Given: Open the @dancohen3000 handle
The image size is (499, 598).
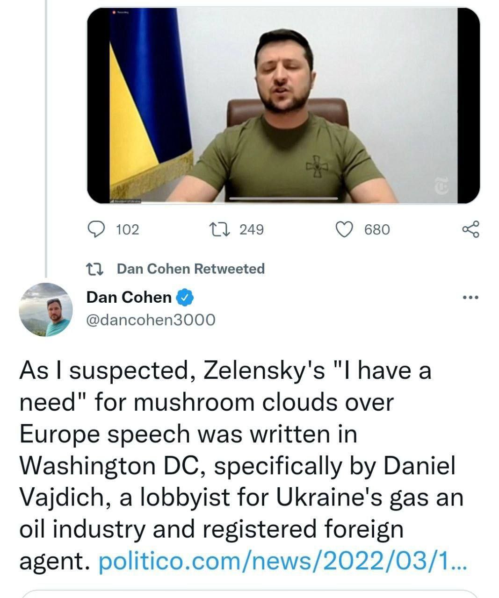Looking at the screenshot, I should click(x=151, y=320).
